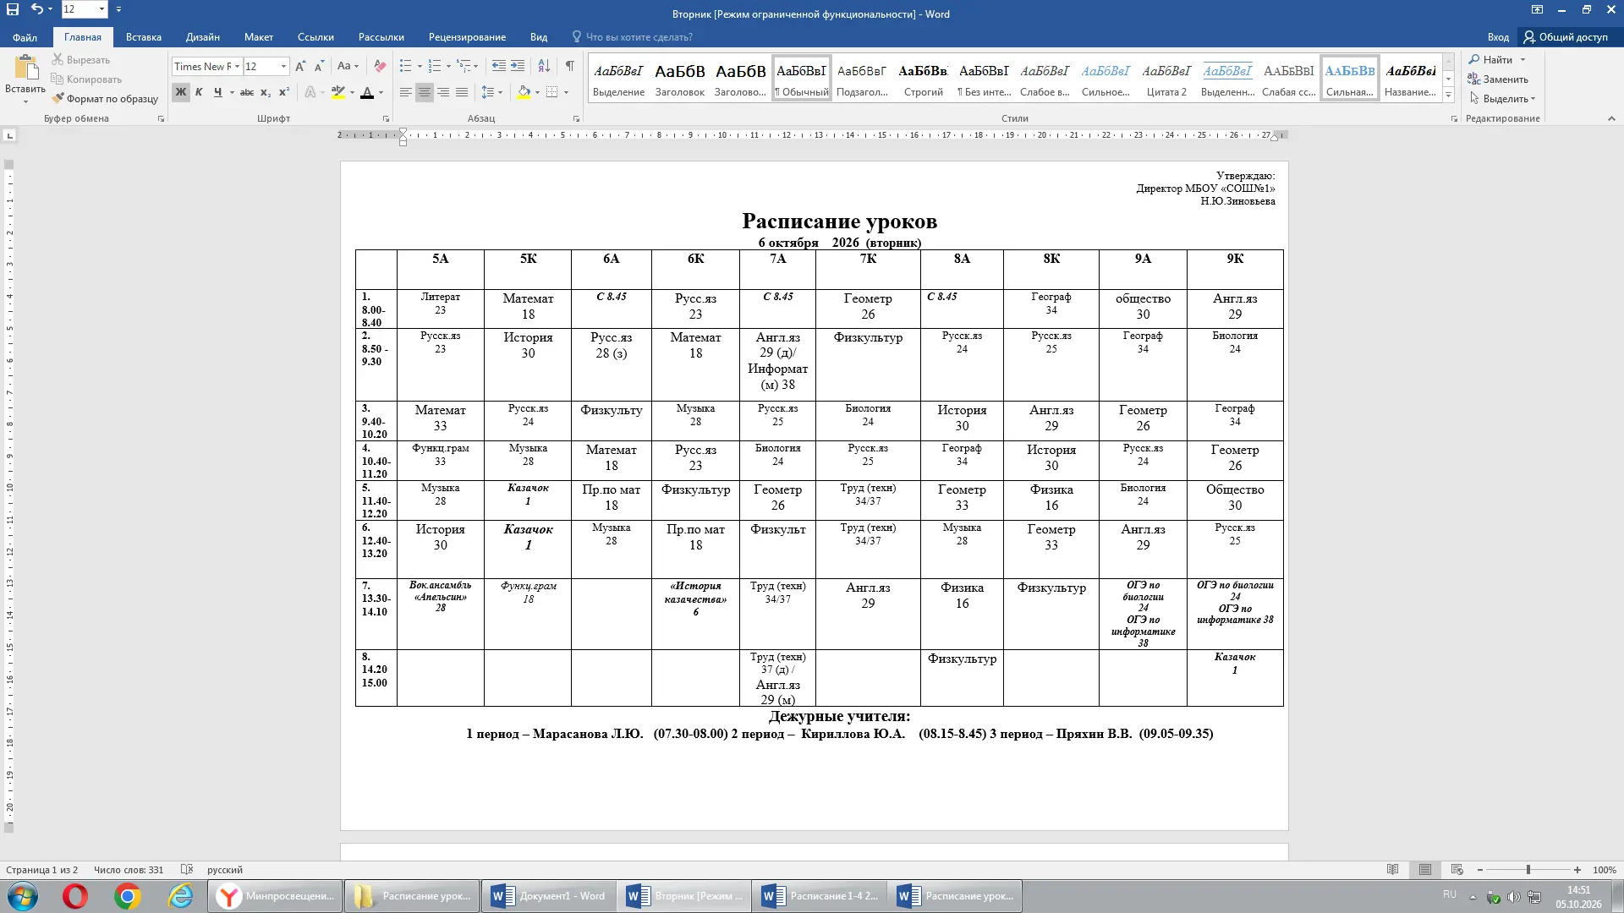The width and height of the screenshot is (1624, 913).
Task: Toggle strikethrough formatting (abc)
Action: pos(246,92)
